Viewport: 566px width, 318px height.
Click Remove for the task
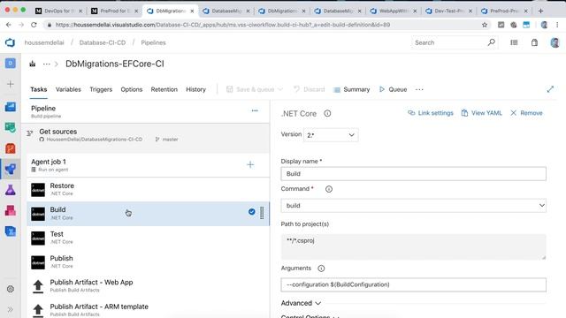click(526, 113)
